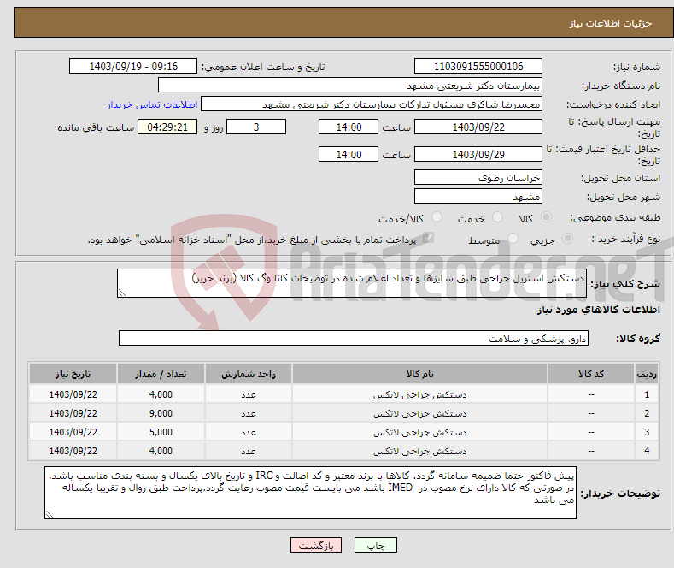Open the اطلاعات تماس خریدار link
The height and width of the screenshot is (568, 674).
coord(152,104)
